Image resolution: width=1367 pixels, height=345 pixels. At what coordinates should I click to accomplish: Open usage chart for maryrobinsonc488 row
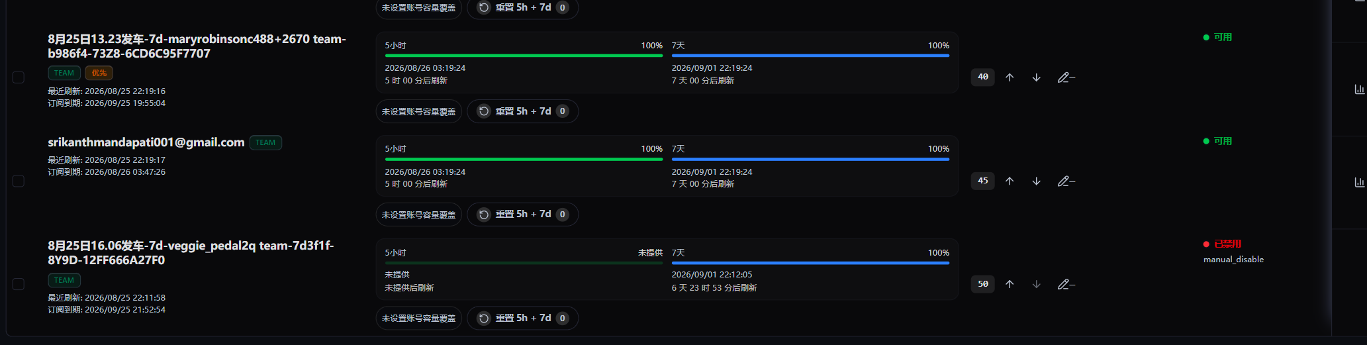coord(1359,89)
